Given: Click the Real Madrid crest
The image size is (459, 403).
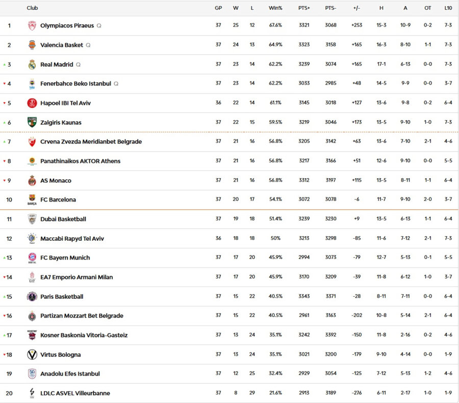Looking at the screenshot, I should point(31,64).
